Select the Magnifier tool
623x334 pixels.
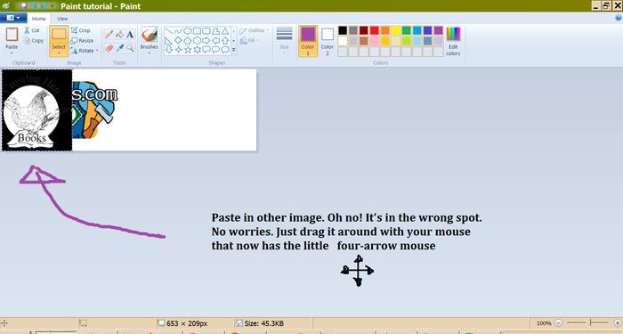pyautogui.click(x=130, y=48)
